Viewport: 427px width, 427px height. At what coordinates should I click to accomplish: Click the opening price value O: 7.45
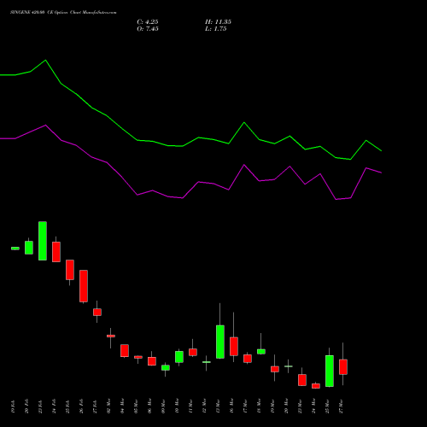point(148,29)
